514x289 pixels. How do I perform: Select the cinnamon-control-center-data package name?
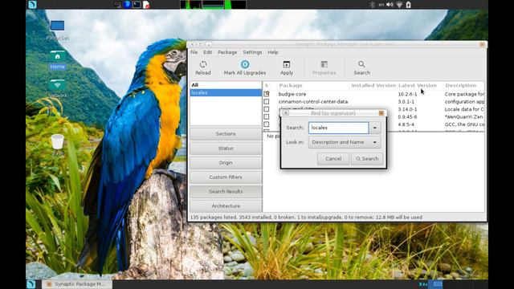click(x=313, y=102)
